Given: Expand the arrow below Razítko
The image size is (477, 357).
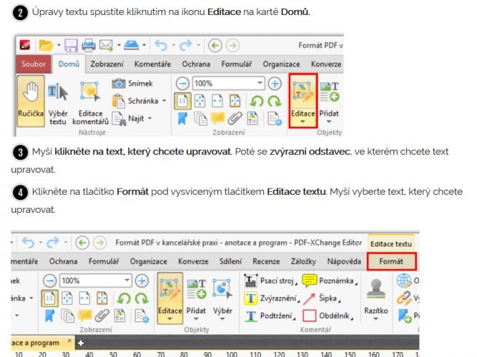Looking at the screenshot, I should click(375, 319).
